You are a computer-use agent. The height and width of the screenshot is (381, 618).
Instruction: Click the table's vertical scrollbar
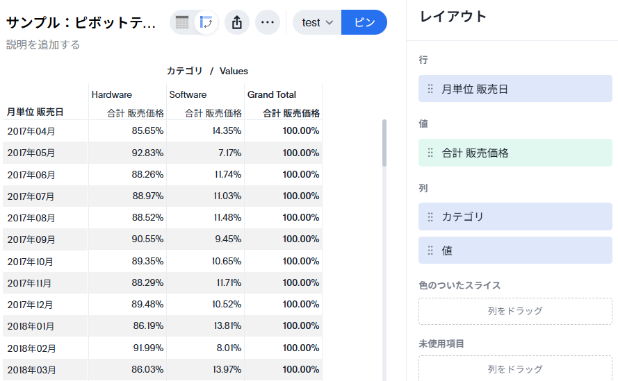click(x=384, y=143)
